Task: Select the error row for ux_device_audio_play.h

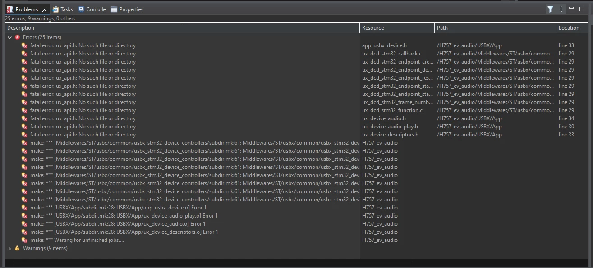Action: 297,127
